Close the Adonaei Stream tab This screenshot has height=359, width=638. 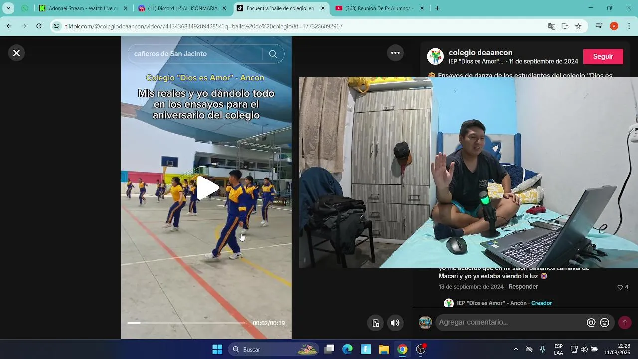125,8
